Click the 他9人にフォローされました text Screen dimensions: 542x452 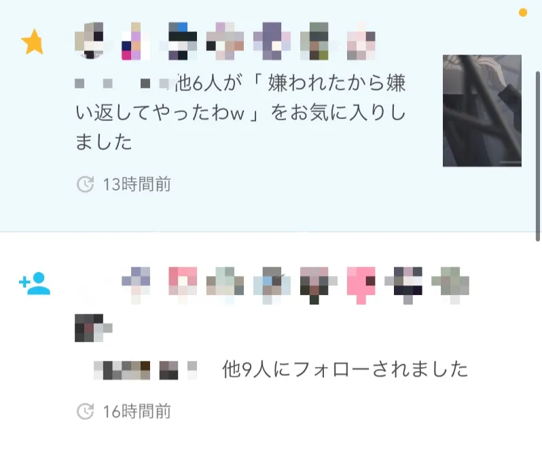click(345, 369)
